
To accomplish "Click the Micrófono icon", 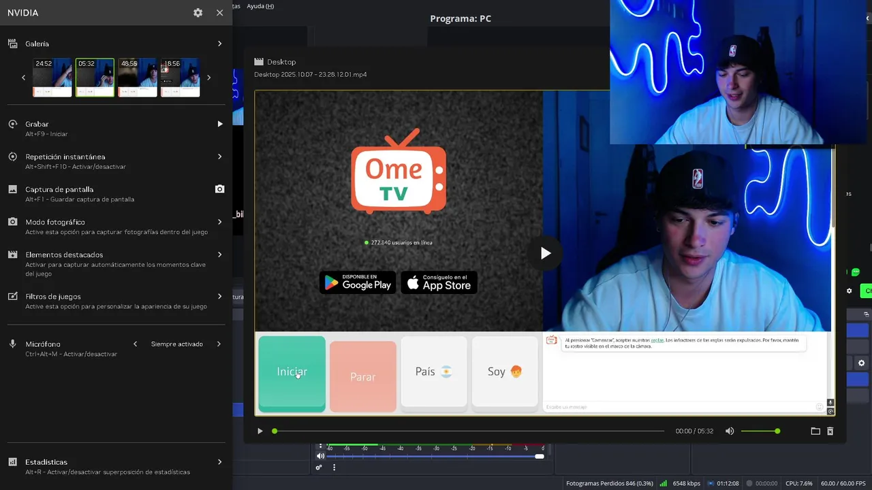I will click(x=12, y=344).
